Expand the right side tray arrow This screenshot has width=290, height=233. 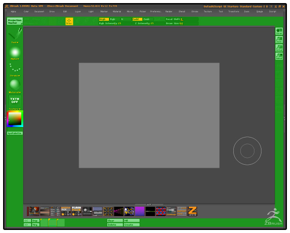[285, 119]
